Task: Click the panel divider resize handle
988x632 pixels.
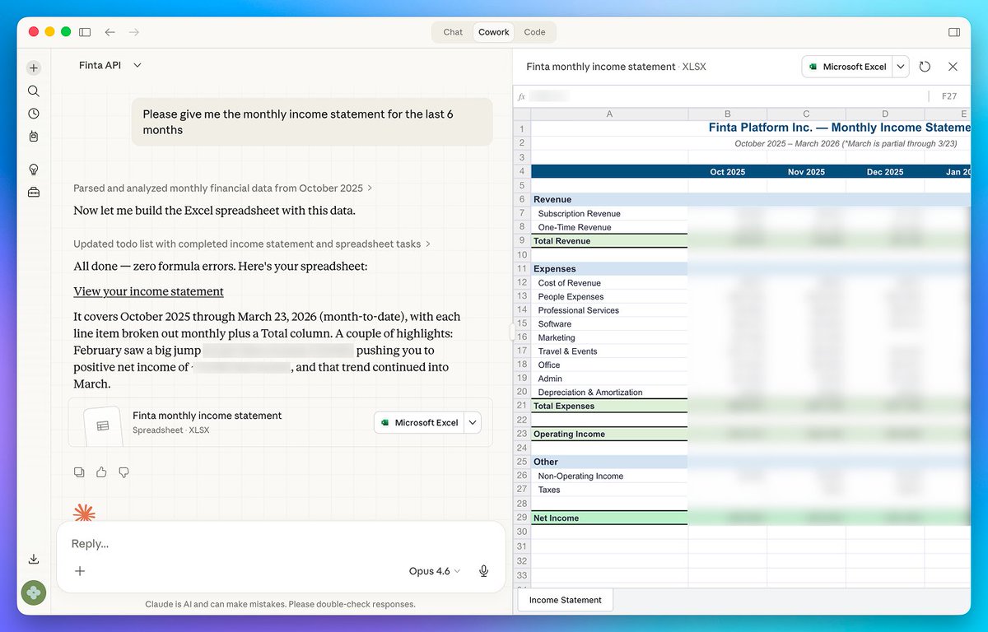Action: [x=511, y=332]
